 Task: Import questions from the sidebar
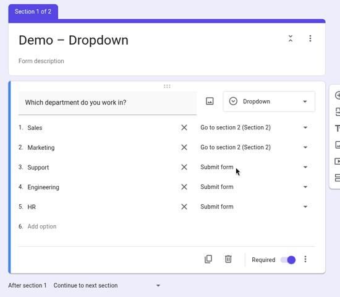[x=338, y=112]
